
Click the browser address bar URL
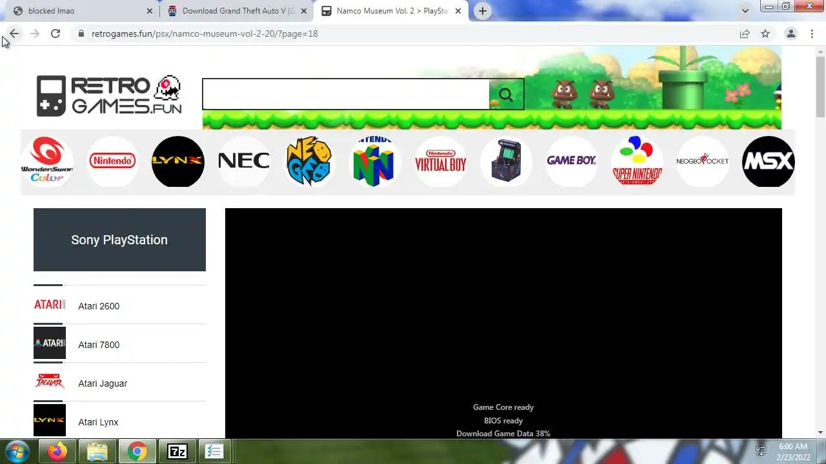pyautogui.click(x=205, y=34)
